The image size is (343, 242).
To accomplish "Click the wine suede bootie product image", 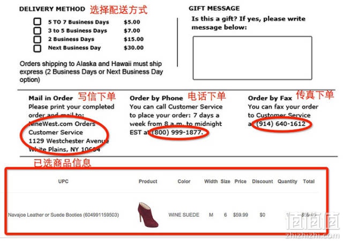I will 148,215.
